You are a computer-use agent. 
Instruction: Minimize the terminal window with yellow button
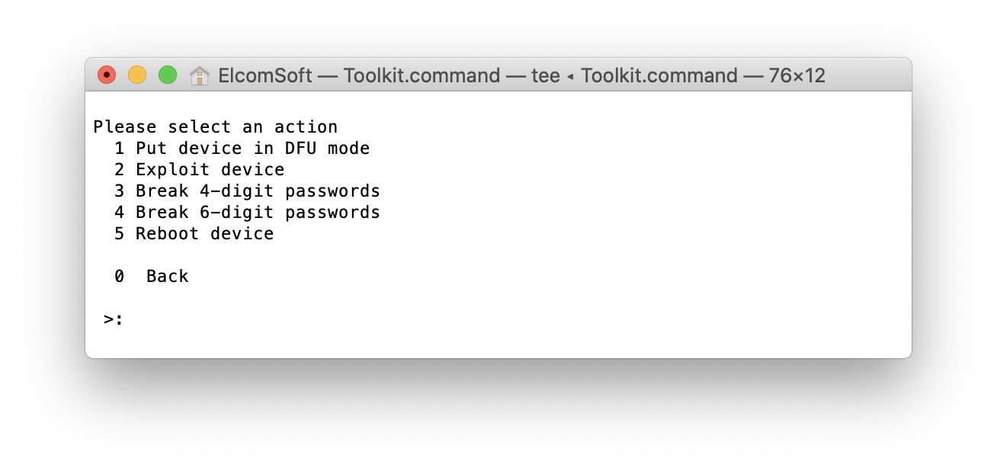pyautogui.click(x=137, y=75)
